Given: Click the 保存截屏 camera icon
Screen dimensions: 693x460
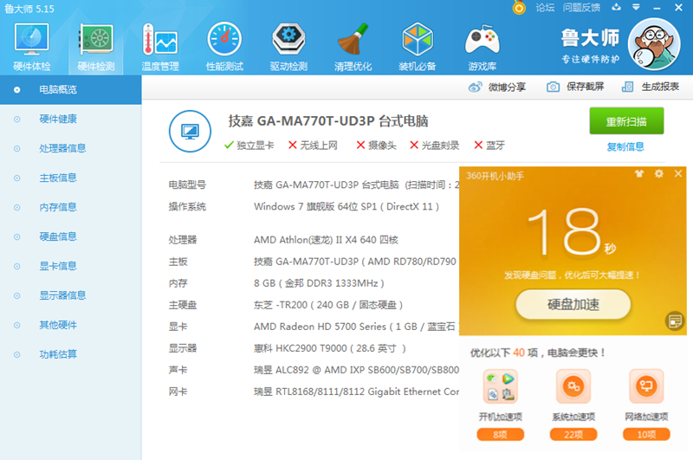Looking at the screenshot, I should tap(554, 87).
